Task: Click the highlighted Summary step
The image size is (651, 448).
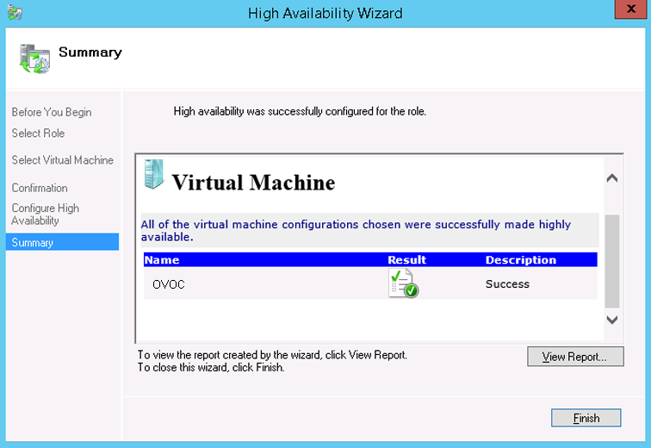Action: pos(33,243)
